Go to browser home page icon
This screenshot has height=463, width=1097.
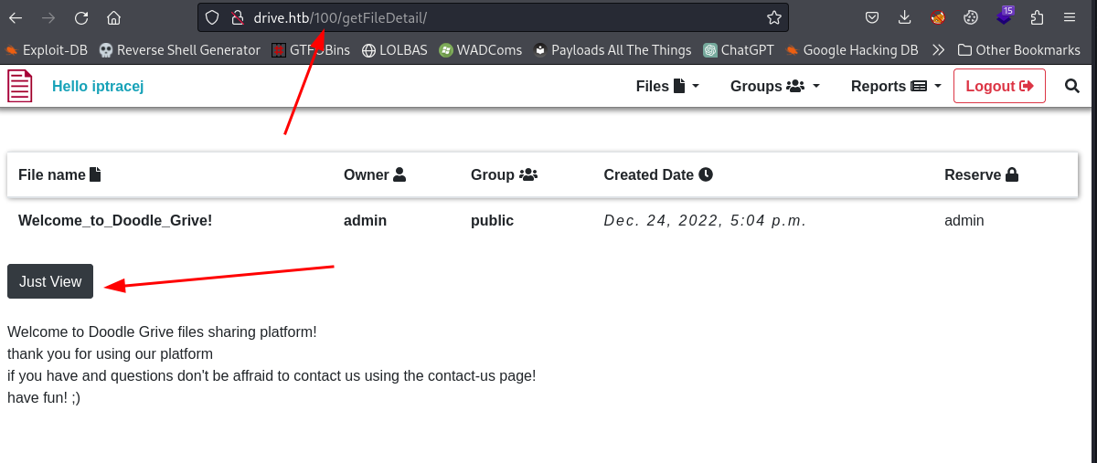click(113, 17)
